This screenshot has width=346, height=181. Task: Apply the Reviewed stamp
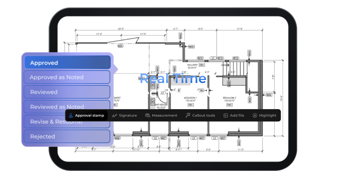[67, 92]
